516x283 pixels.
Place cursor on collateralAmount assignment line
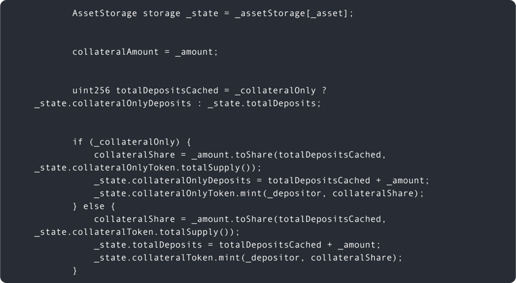pyautogui.click(x=144, y=52)
